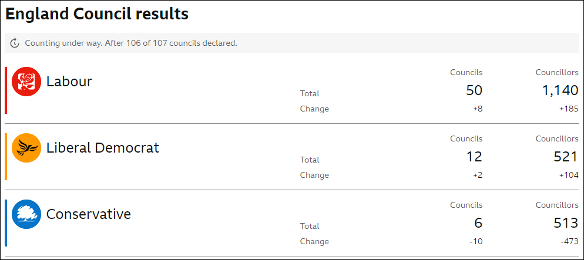
Task: Click Labour's +185 councillors change value
Action: click(569, 109)
